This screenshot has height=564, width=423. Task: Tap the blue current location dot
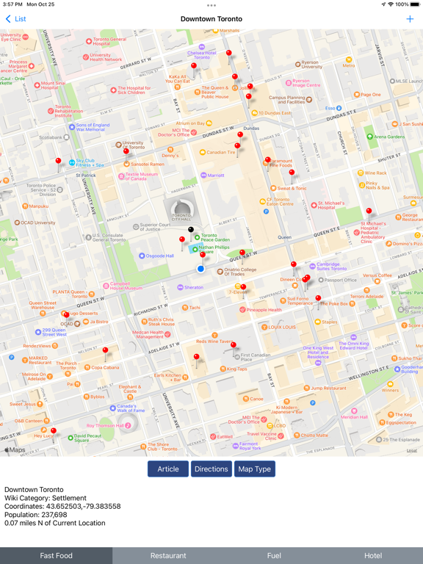tap(200, 268)
